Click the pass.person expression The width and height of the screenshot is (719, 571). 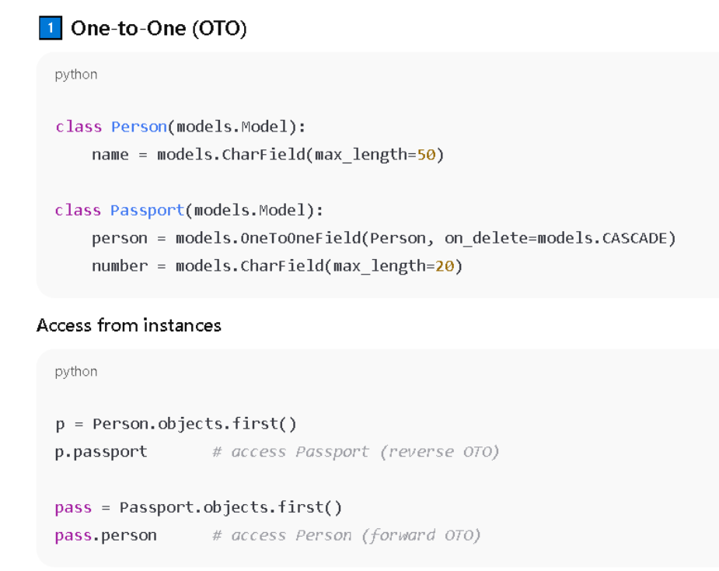pyautogui.click(x=106, y=536)
